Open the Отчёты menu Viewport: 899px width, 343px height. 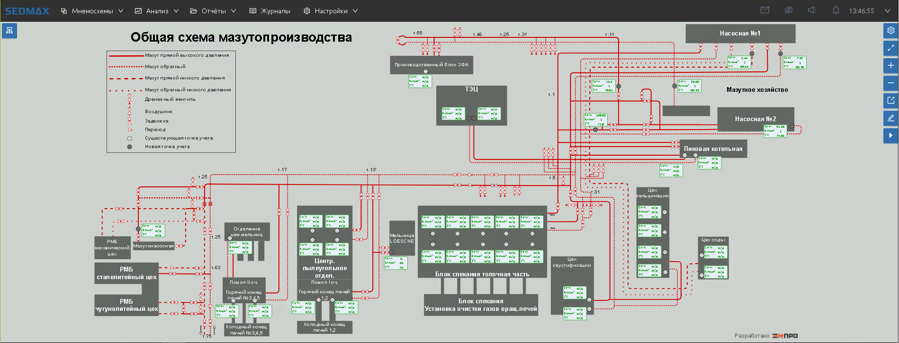pyautogui.click(x=213, y=11)
